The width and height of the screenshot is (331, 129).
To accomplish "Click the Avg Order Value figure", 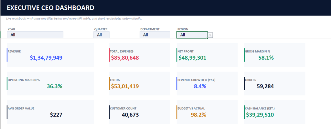I will pos(56,115).
